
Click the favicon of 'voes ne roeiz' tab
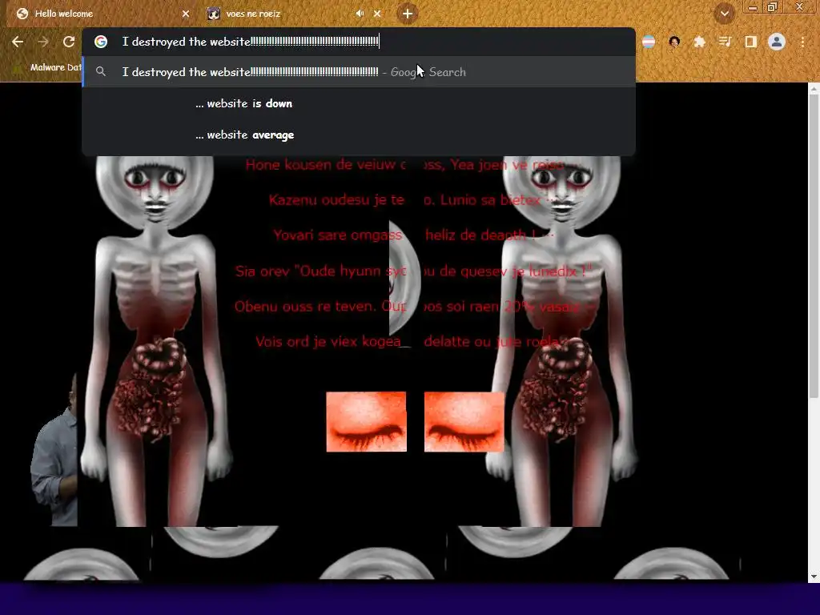213,14
